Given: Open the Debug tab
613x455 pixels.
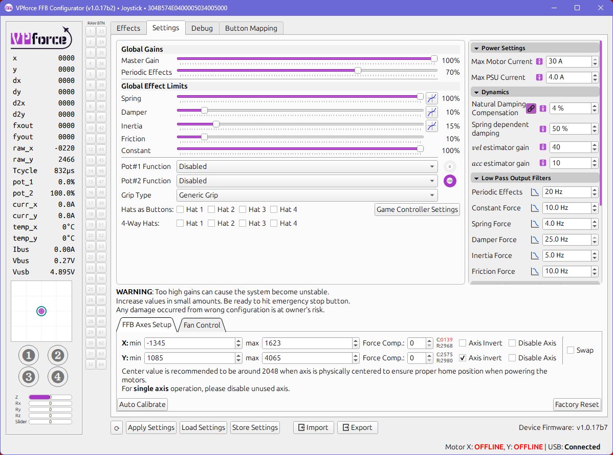Looking at the screenshot, I should pos(202,28).
